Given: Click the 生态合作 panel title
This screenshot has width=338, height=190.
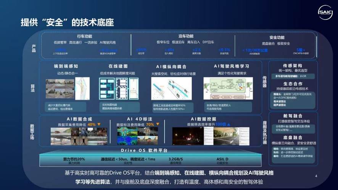Looking at the screenshot, I should click(293, 84).
